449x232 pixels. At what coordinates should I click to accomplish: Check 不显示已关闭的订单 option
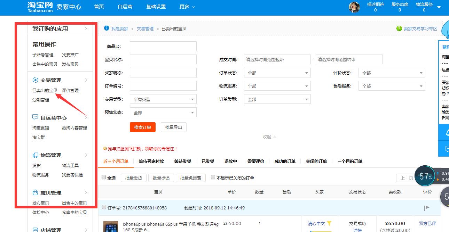tap(213, 177)
